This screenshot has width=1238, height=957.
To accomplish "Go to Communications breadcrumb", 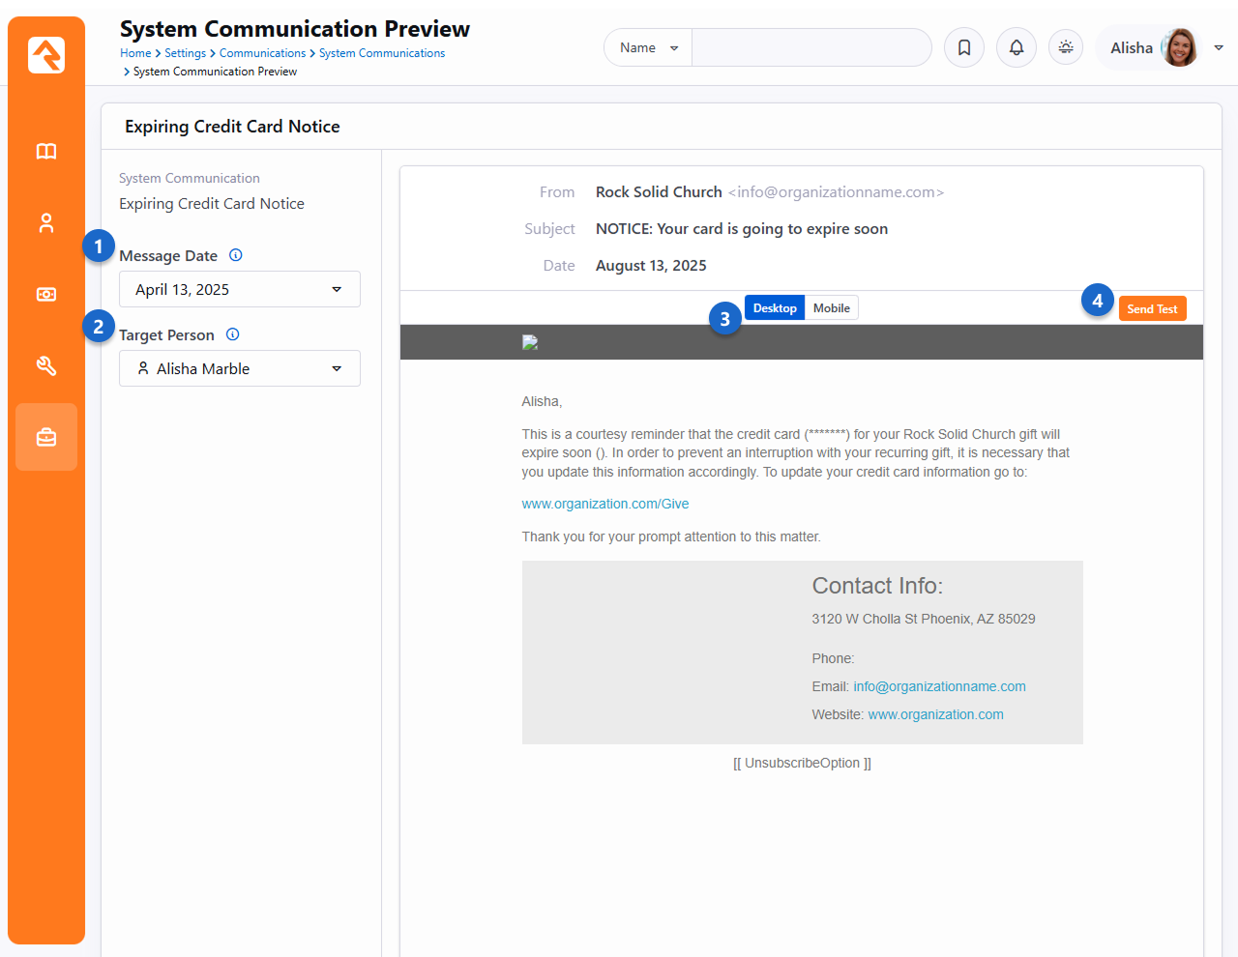I will pos(262,53).
